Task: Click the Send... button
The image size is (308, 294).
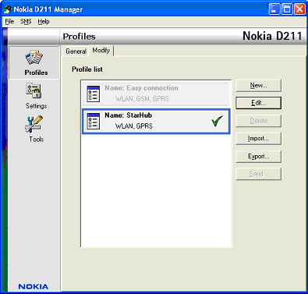Action: point(258,174)
